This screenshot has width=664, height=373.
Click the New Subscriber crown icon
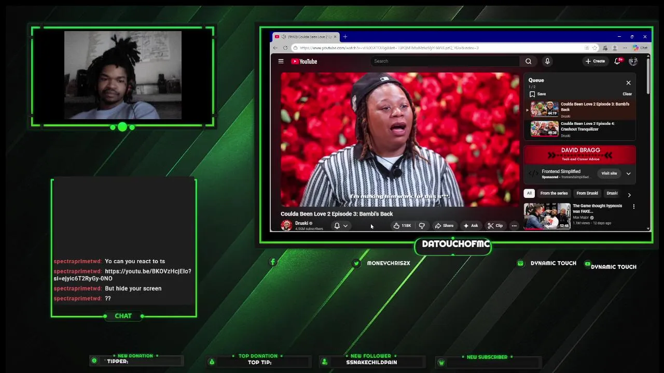pyautogui.click(x=441, y=363)
